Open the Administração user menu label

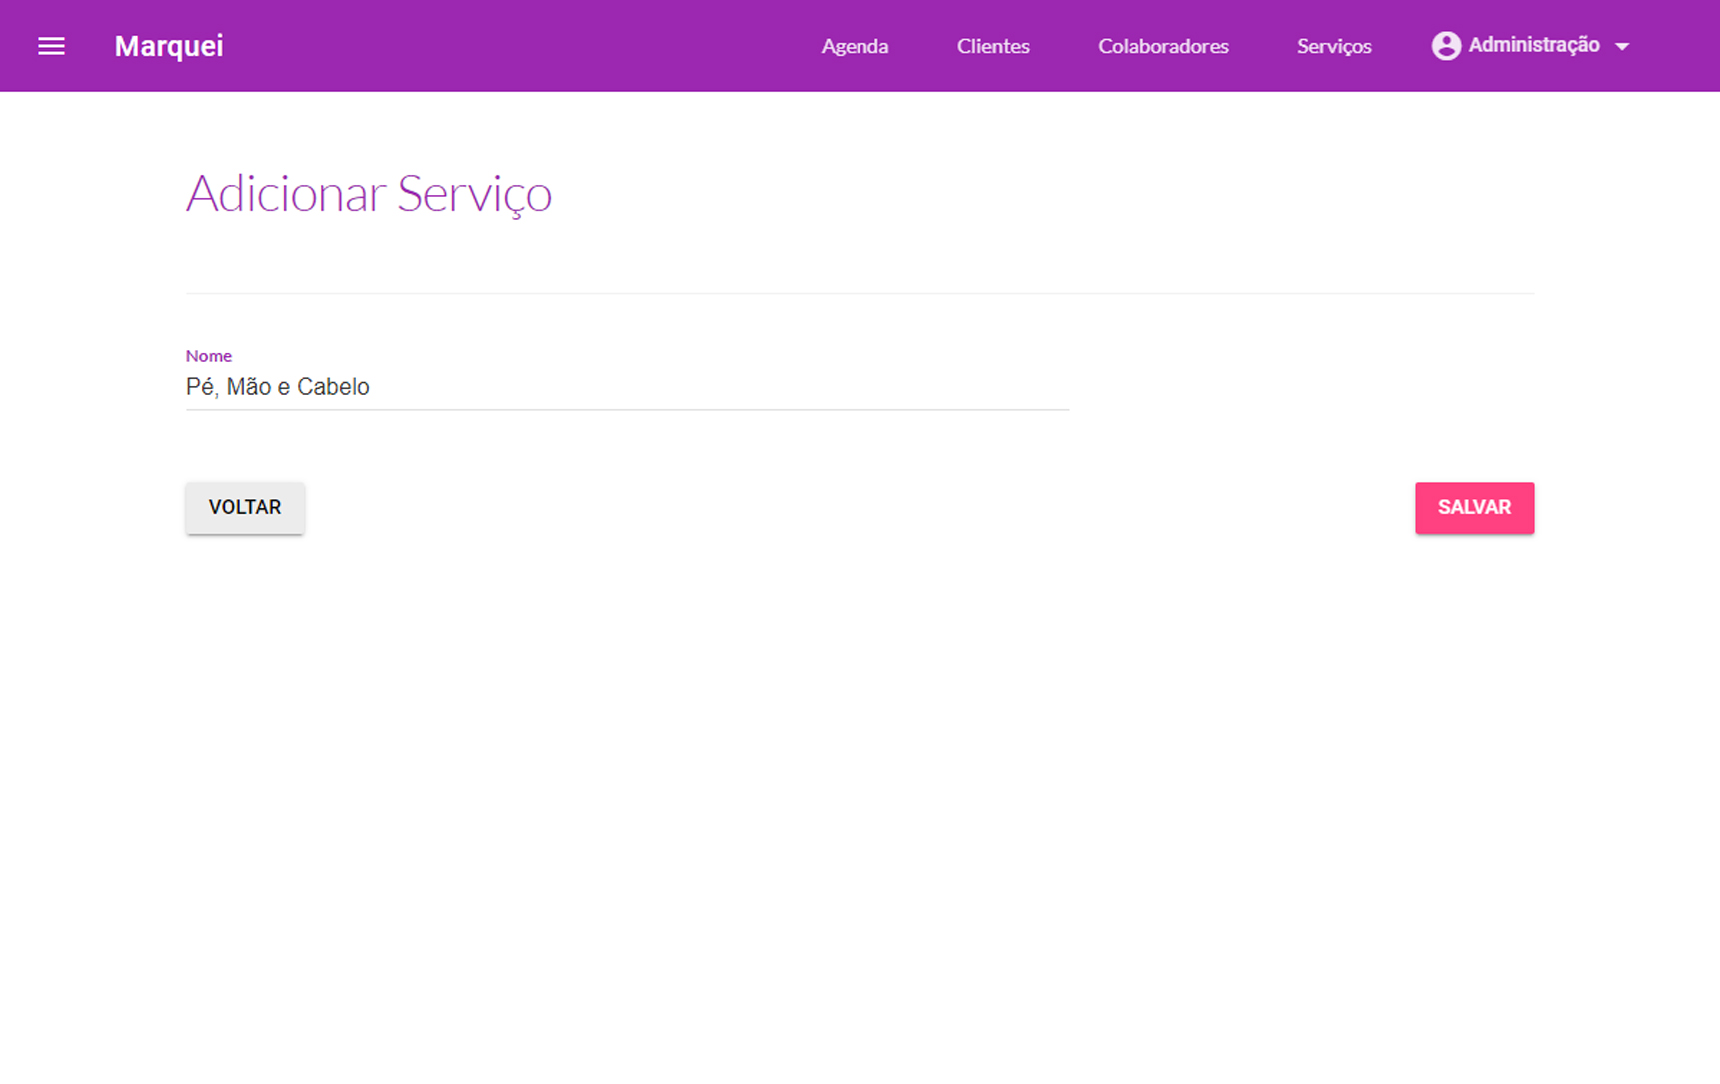1533,45
